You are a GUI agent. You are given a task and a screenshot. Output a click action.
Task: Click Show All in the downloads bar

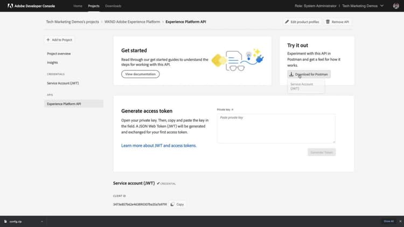[388, 221]
